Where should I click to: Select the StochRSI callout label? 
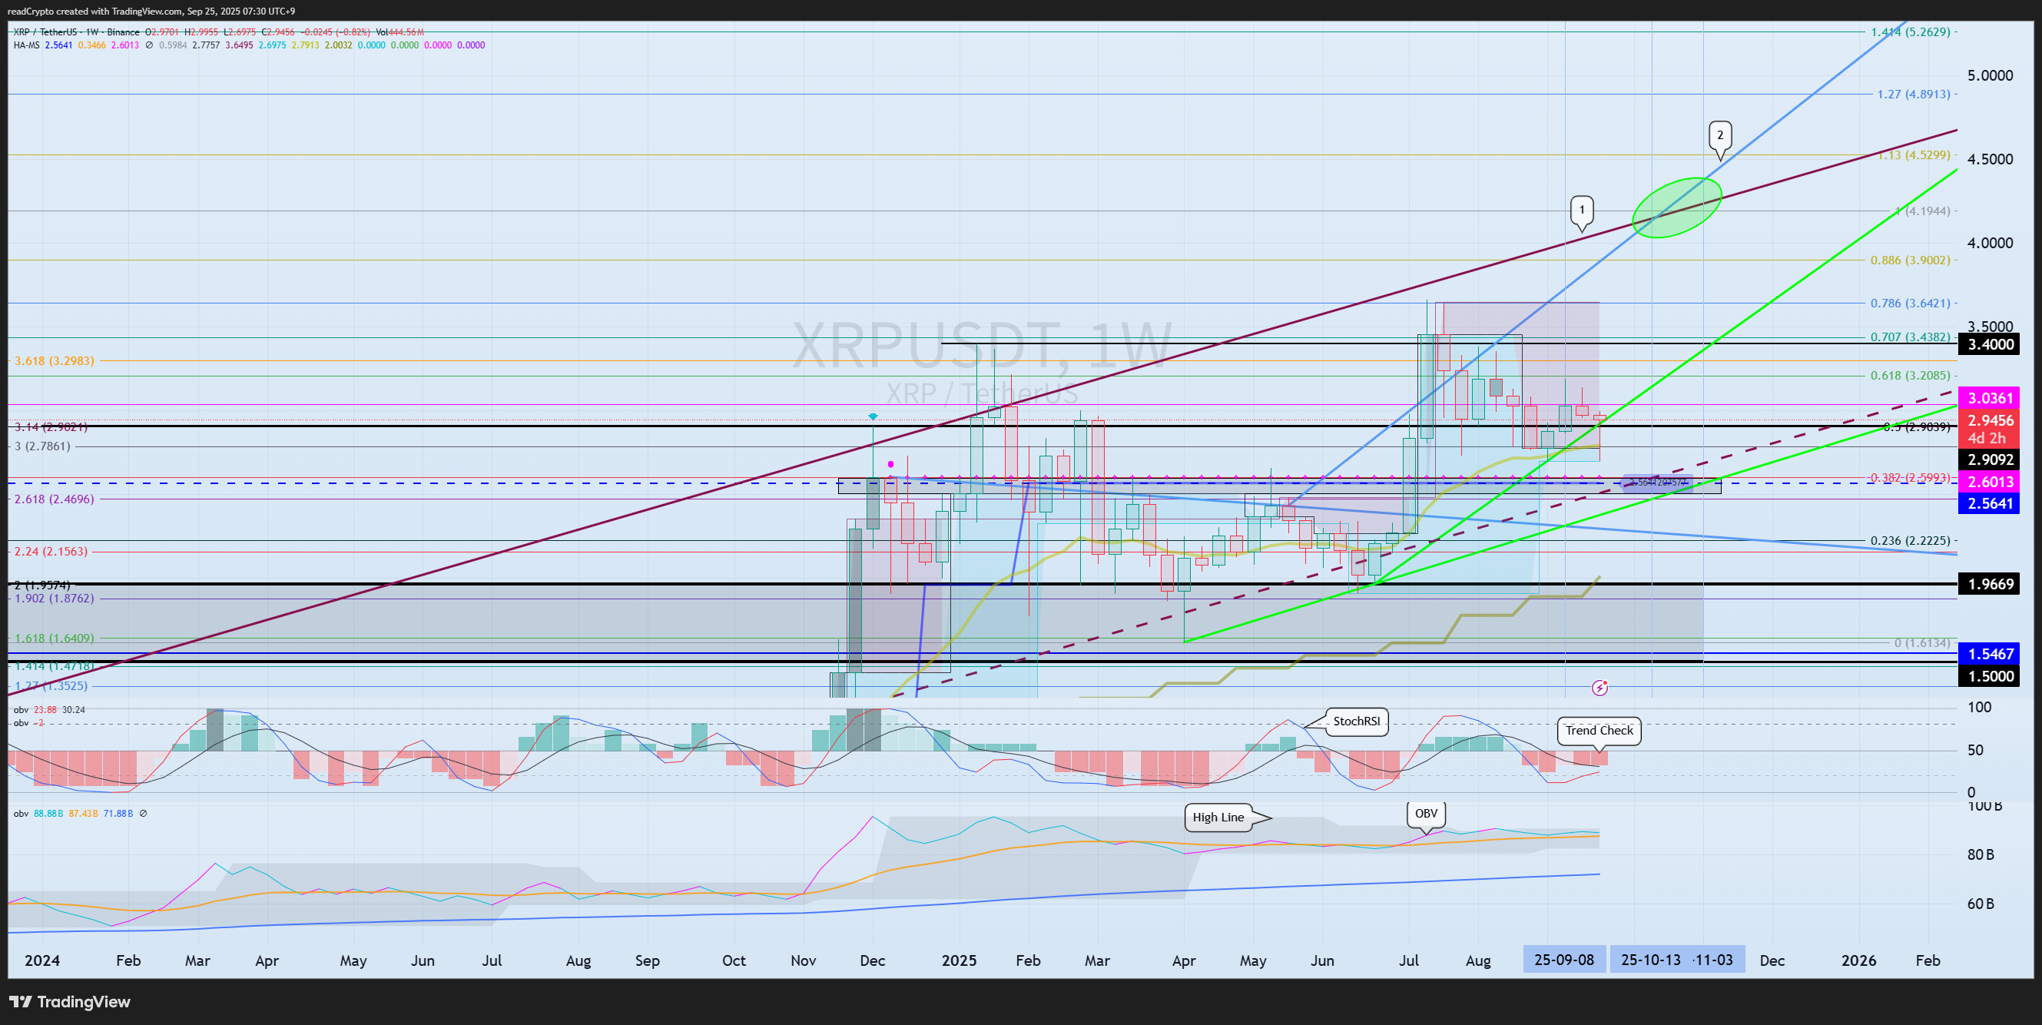click(x=1355, y=721)
